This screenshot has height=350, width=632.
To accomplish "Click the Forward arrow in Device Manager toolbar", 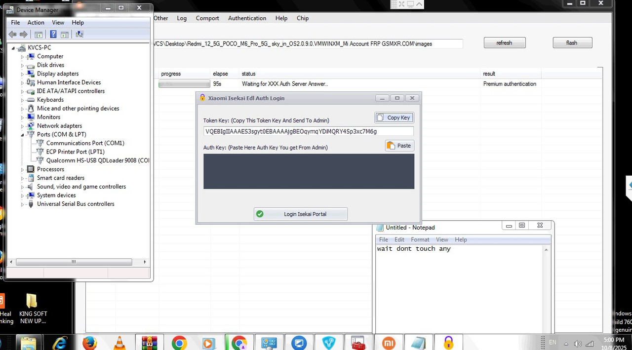I will click(x=23, y=34).
